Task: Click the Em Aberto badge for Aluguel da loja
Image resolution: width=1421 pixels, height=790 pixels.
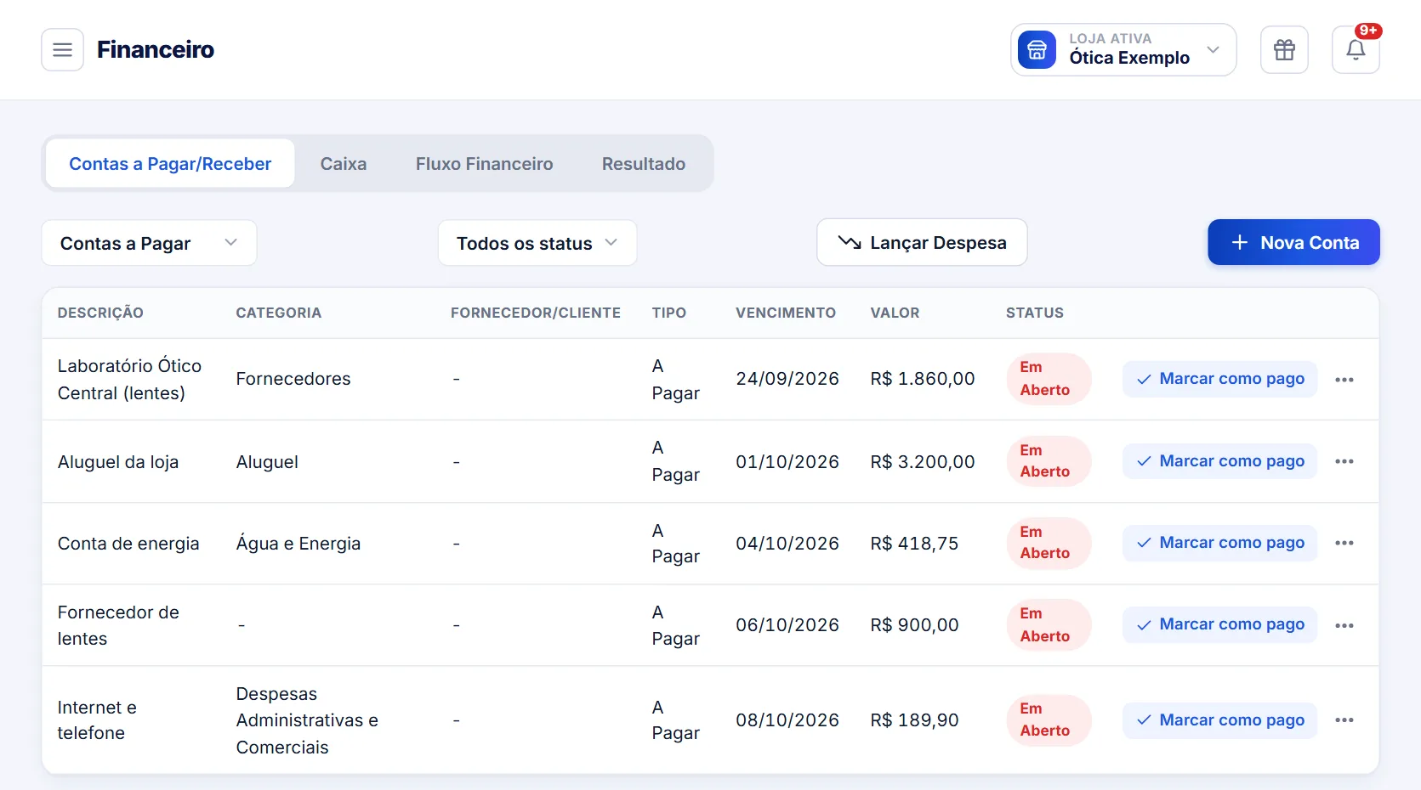Action: [x=1049, y=461]
